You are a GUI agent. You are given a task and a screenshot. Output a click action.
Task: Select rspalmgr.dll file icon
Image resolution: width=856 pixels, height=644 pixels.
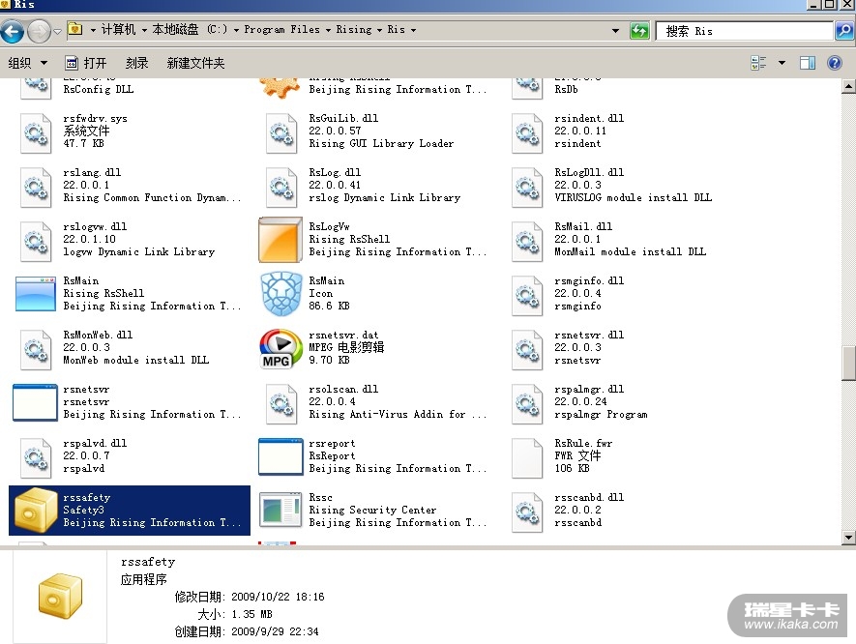(527, 403)
